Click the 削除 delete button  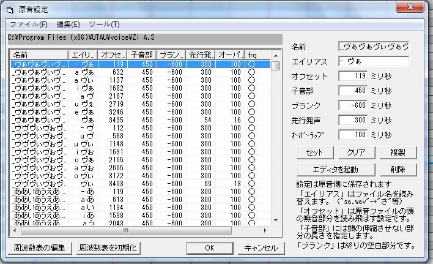tap(398, 170)
